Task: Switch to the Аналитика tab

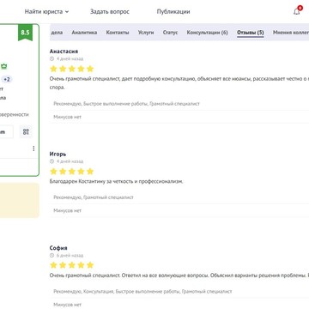Action: click(84, 33)
